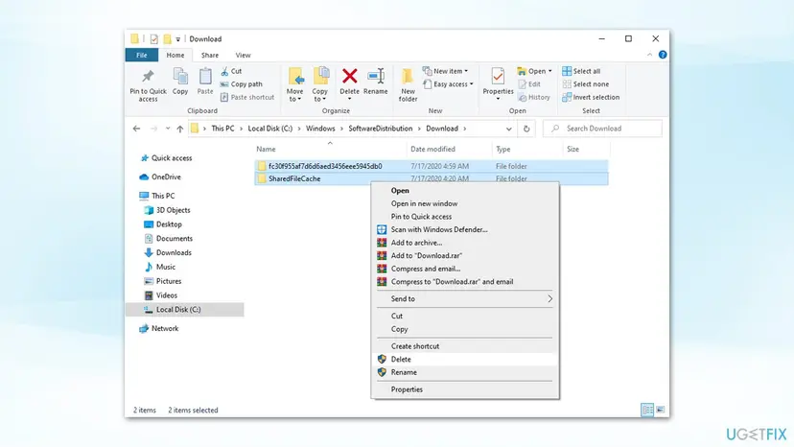Click Paste shortcut in the ribbon

pyautogui.click(x=247, y=97)
